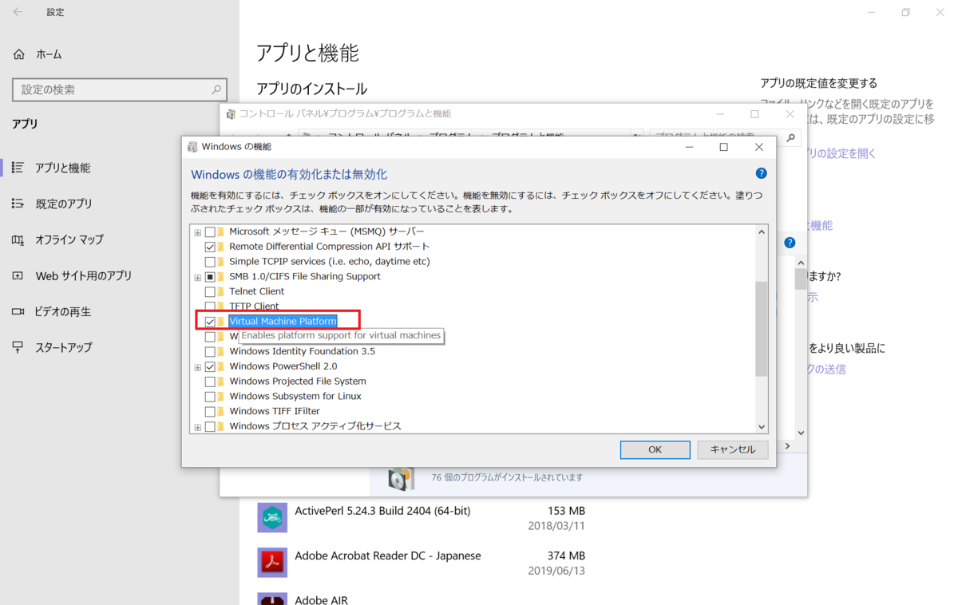Viewport: 958px width, 605px height.
Task: Click the search magnifier in the 設定の検索 box
Action: point(216,90)
